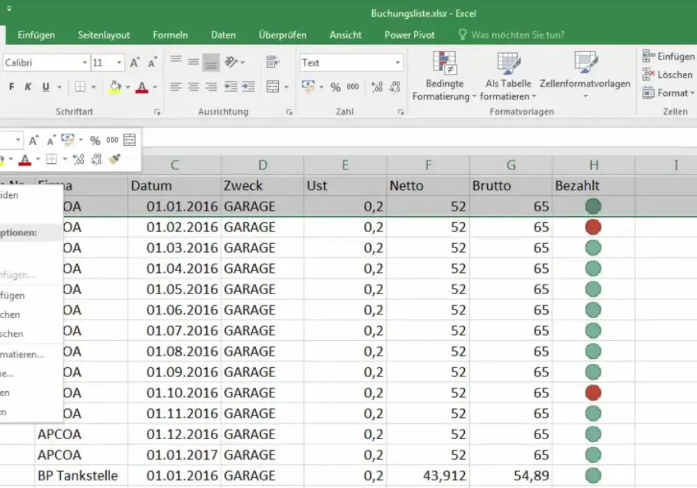
Task: Open the Calibri font name dropdown
Action: 84,63
